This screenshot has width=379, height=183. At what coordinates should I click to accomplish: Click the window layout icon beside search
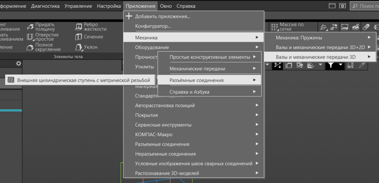tap(332, 6)
